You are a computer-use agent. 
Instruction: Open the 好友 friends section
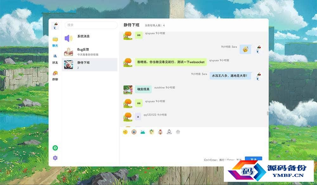tap(55, 59)
